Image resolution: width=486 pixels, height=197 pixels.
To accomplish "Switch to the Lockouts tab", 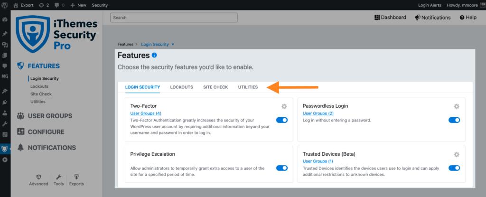I will (182, 87).
